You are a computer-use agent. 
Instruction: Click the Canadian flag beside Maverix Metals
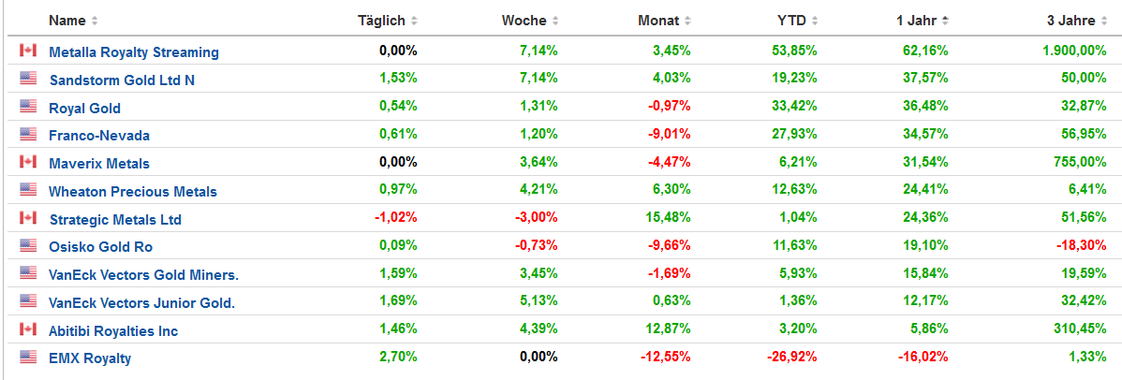(x=27, y=162)
